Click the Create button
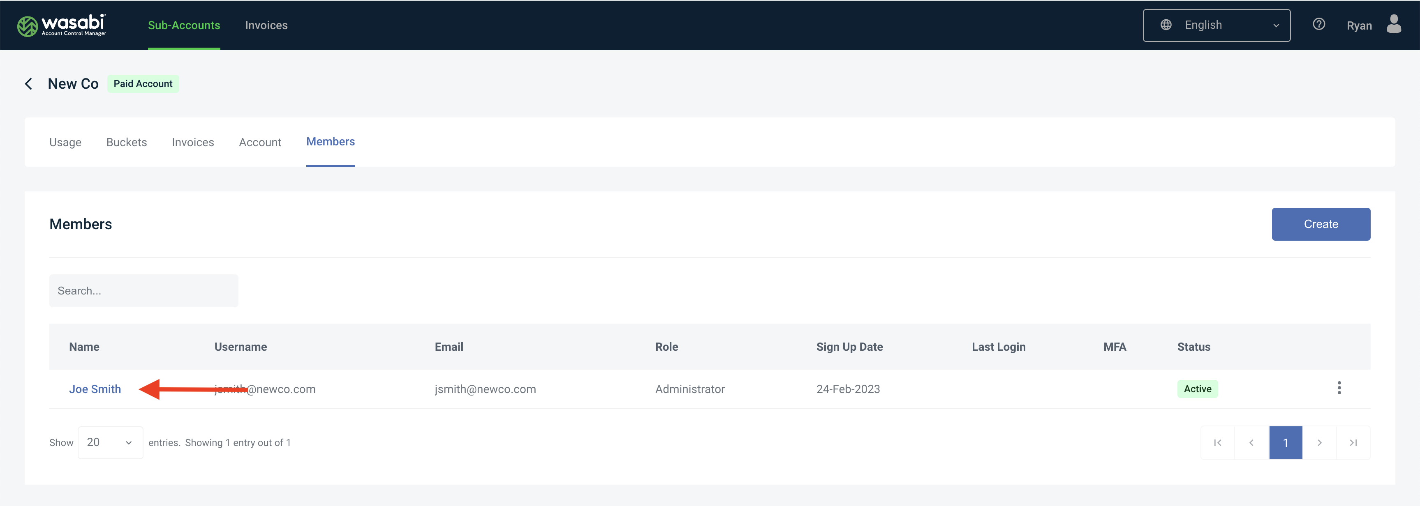 pyautogui.click(x=1321, y=223)
